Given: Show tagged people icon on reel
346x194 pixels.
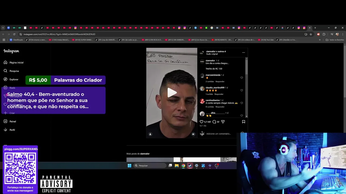Looking at the screenshot, I should click(150, 134).
